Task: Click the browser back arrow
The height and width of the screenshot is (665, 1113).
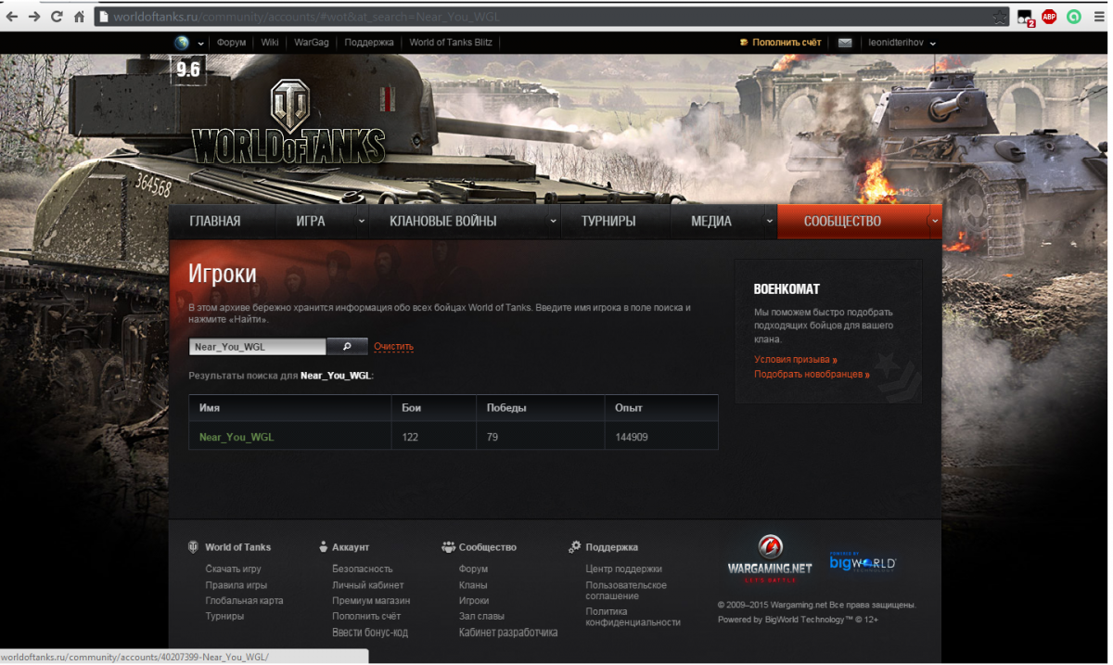Action: click(x=12, y=17)
